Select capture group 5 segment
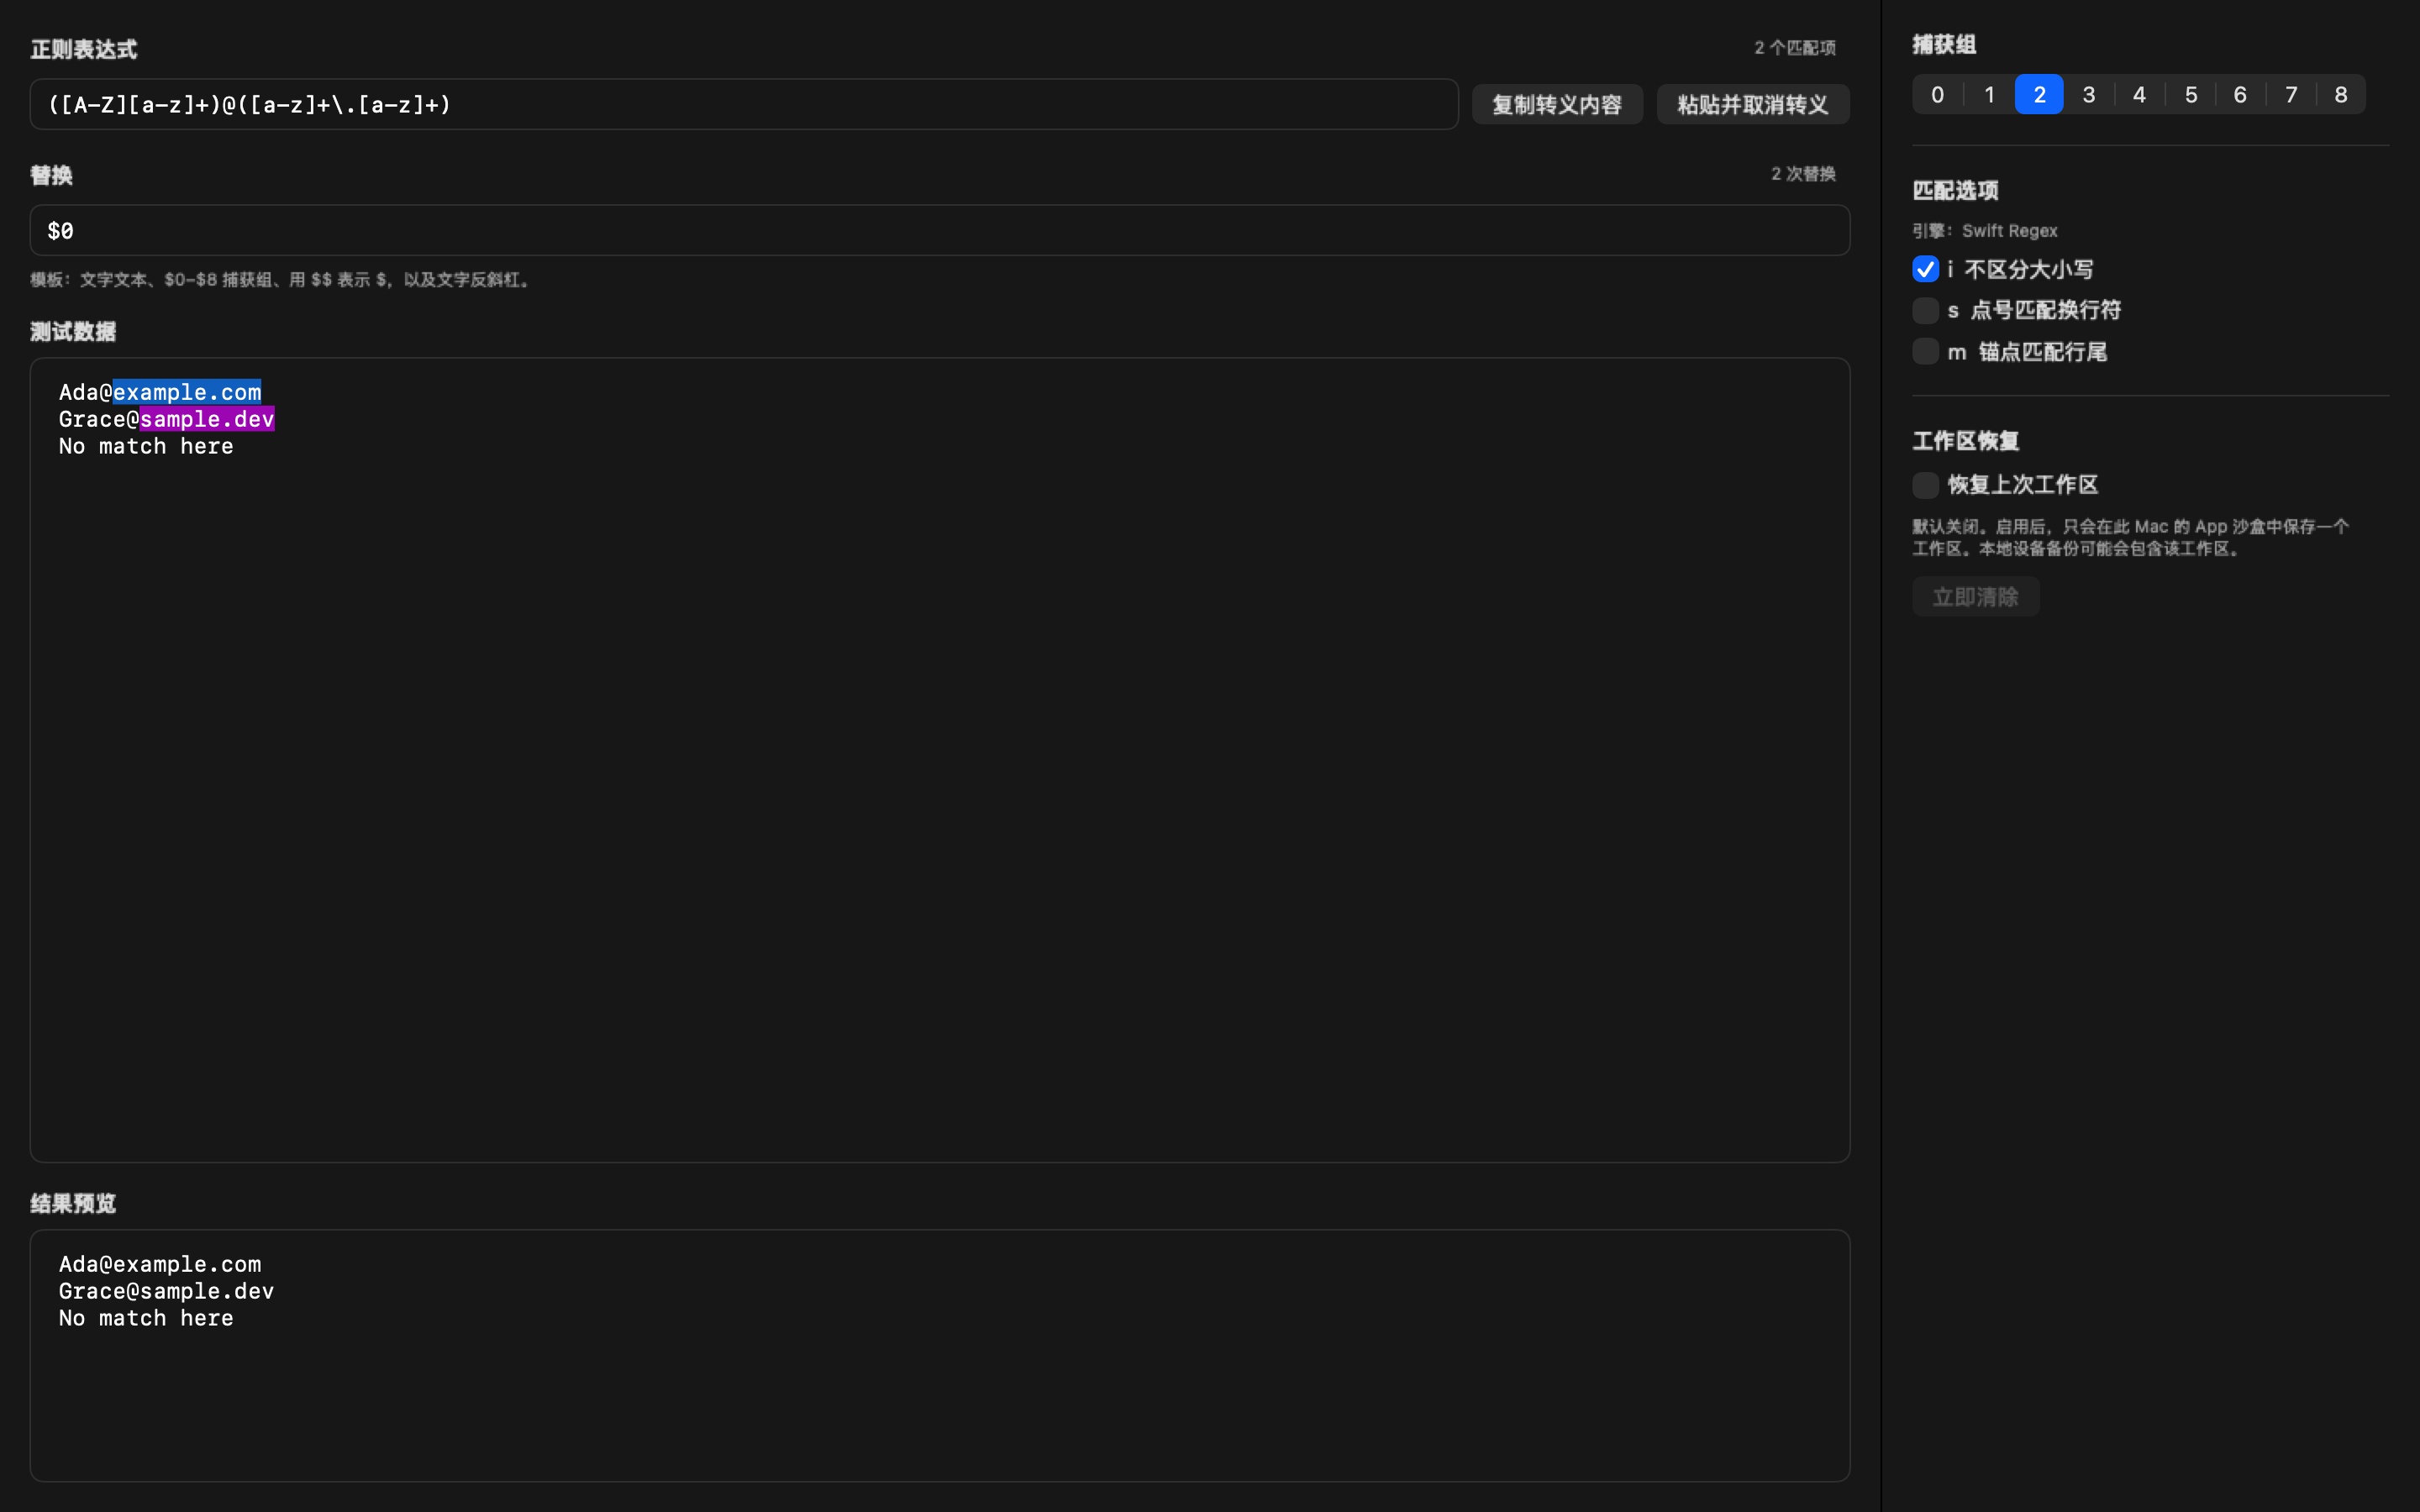The height and width of the screenshot is (1512, 2420). click(x=2190, y=95)
